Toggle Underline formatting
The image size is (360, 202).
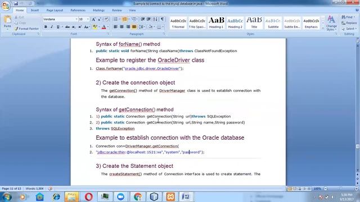pos(58,27)
